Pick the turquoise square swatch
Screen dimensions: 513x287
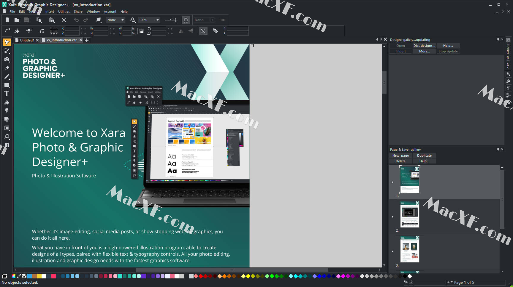click(x=120, y=276)
